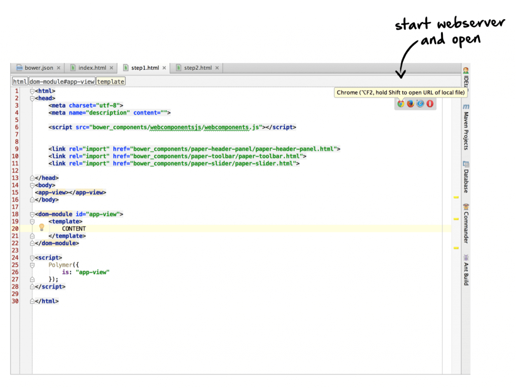Switch to the index.html tab
The image size is (516, 388).
point(92,67)
